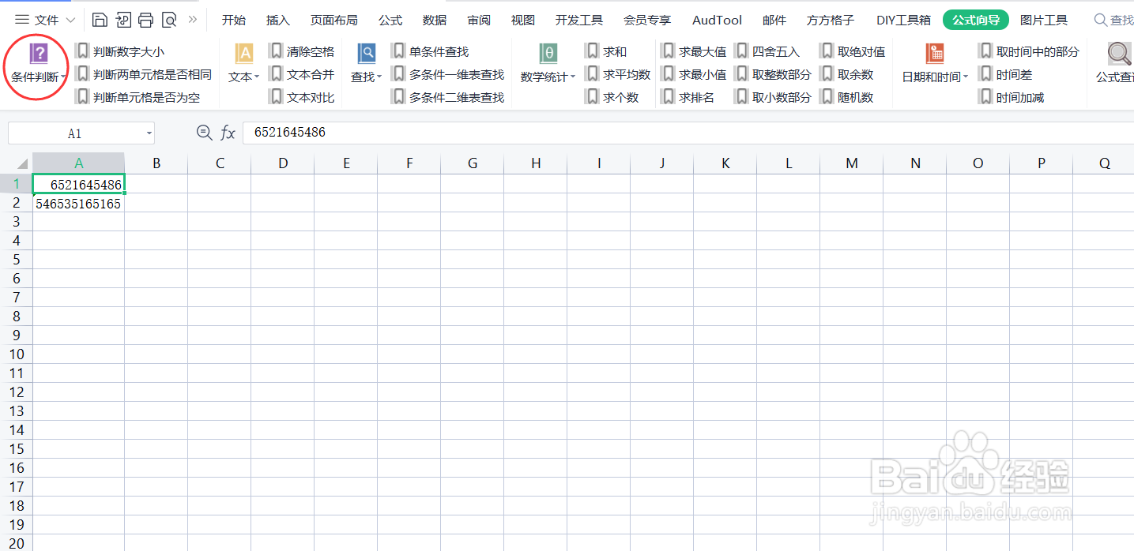This screenshot has width=1134, height=551.
Task: Open the 日期和时间 date and time icon
Action: click(x=936, y=54)
